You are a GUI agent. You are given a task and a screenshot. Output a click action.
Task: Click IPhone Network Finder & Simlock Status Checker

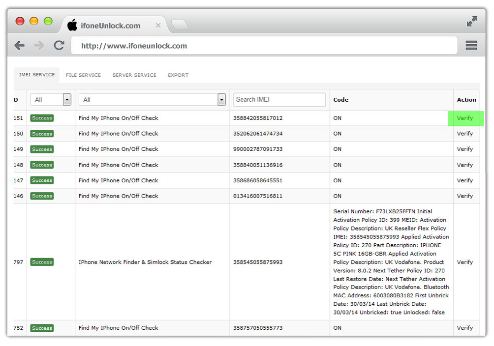tap(145, 262)
